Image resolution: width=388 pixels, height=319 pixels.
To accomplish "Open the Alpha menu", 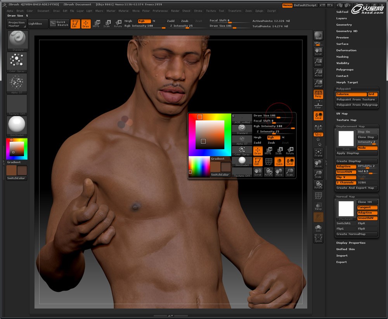I will pos(10,11).
